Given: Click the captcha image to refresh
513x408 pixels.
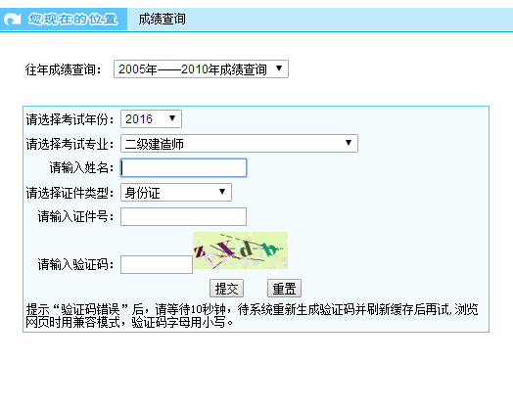Looking at the screenshot, I should point(240,250).
